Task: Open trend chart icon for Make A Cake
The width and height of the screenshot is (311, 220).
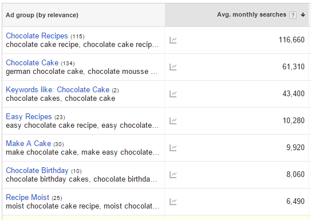Action: (x=173, y=148)
